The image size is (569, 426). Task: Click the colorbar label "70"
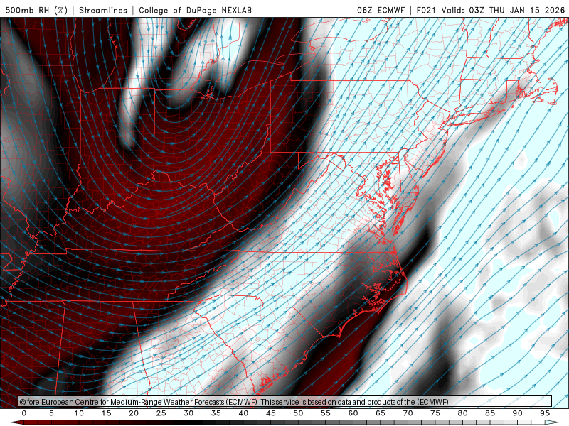(x=408, y=413)
